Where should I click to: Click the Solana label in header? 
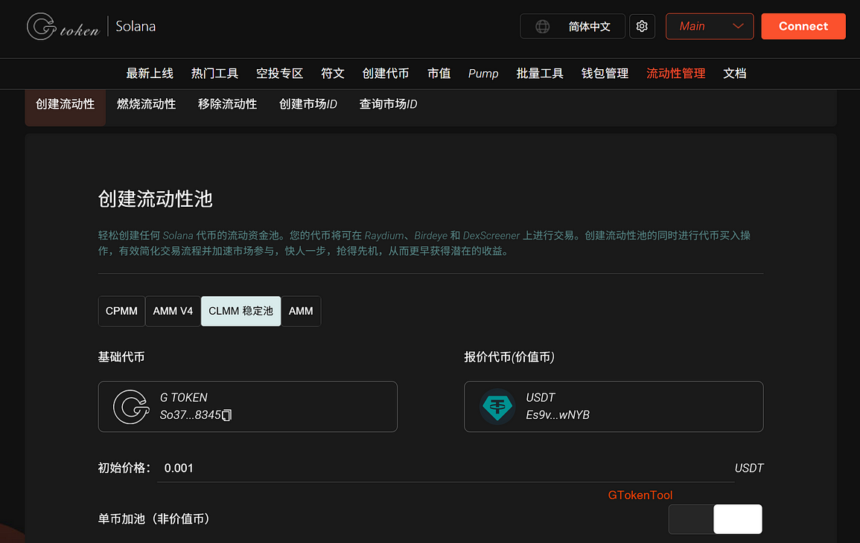point(136,26)
